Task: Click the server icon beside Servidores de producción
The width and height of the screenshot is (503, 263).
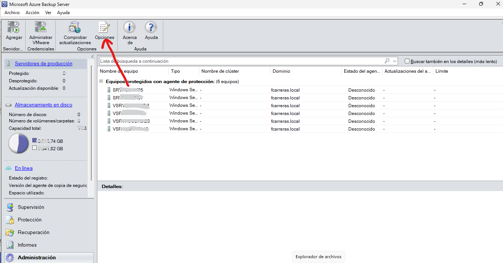Action: (x=9, y=64)
